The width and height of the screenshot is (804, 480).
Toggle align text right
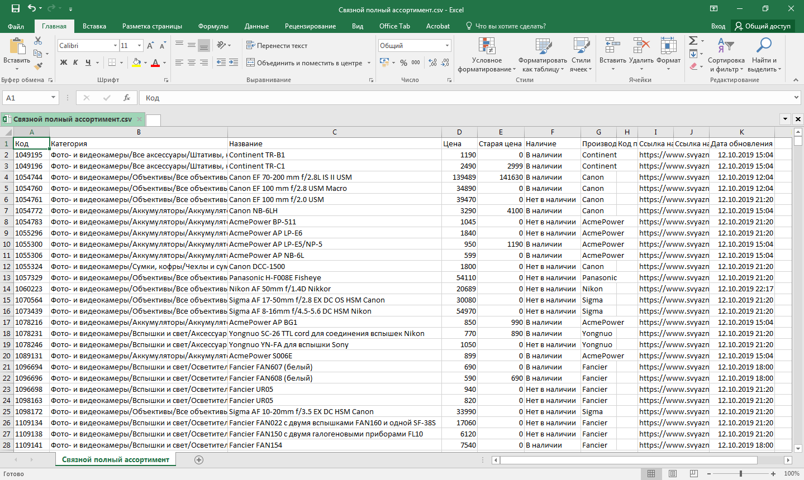point(204,63)
